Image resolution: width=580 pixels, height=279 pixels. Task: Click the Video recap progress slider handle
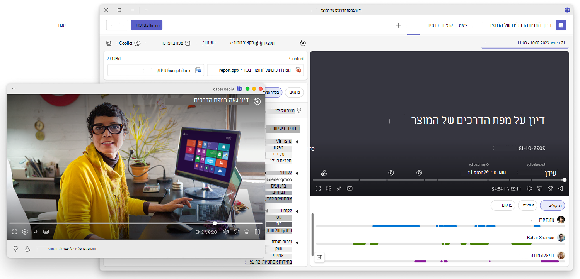click(x=215, y=223)
